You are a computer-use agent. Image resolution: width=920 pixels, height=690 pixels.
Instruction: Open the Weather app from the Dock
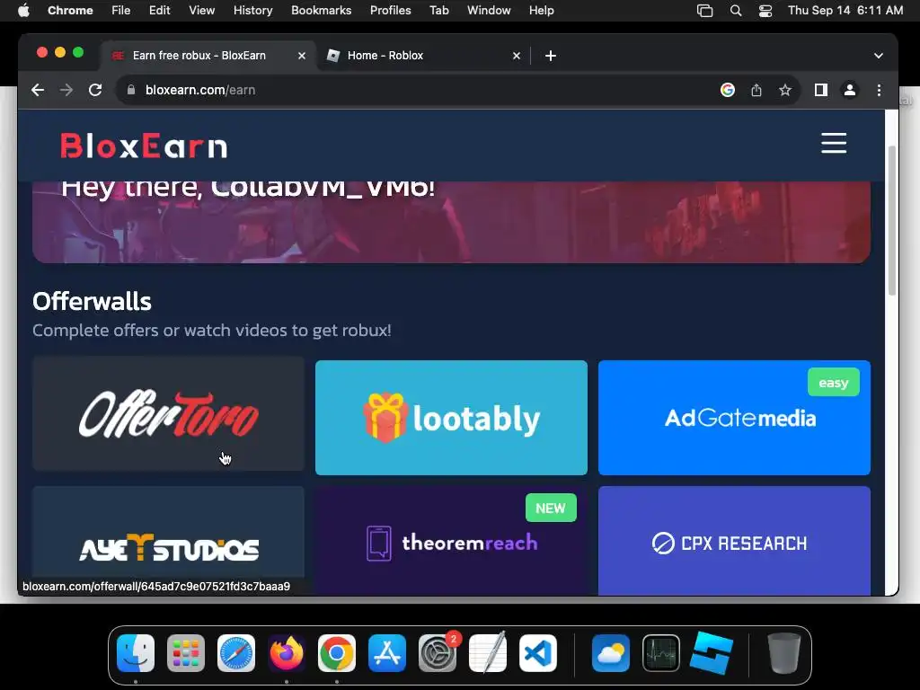click(x=611, y=652)
